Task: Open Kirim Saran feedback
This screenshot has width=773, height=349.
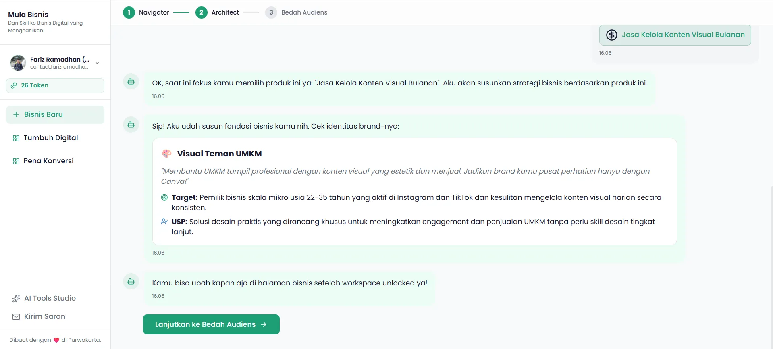Action: [45, 316]
